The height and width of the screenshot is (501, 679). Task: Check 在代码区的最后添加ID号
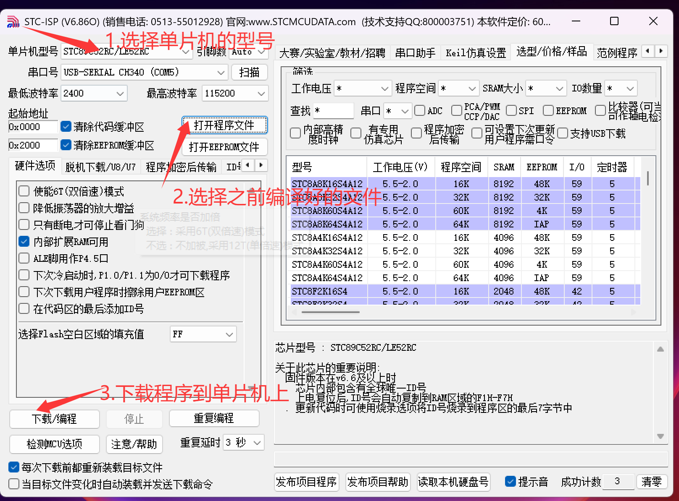coord(24,308)
